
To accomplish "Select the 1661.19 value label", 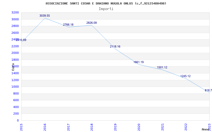I will (x=138, y=62).
